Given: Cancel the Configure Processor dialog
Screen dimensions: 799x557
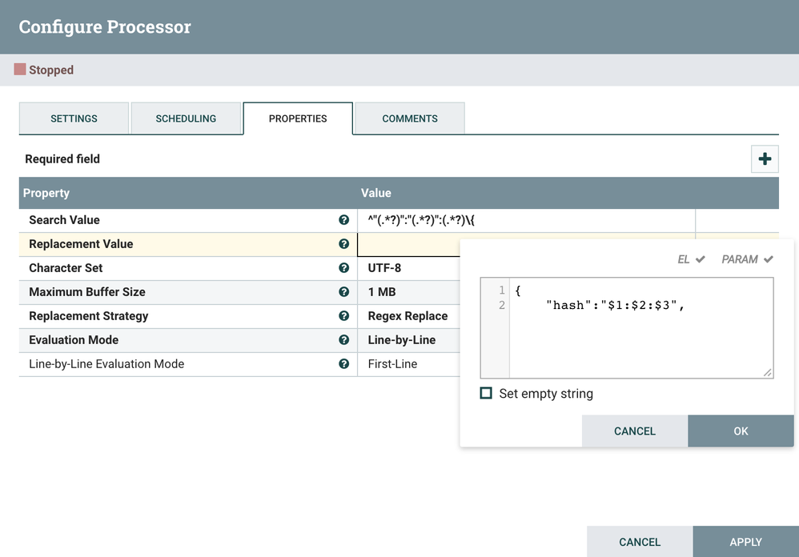Looking at the screenshot, I should click(x=640, y=542).
